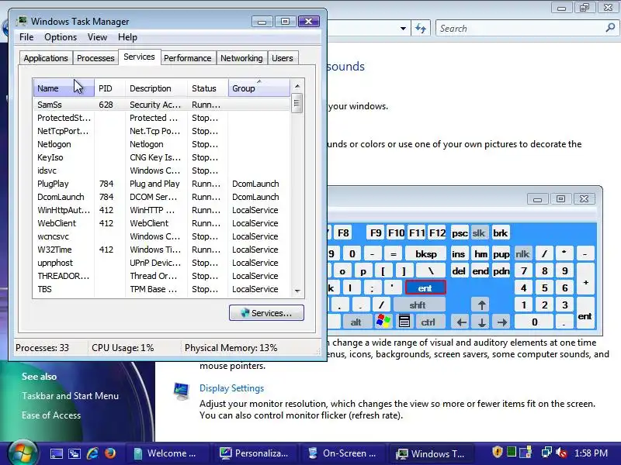Open the Options menu in Task Manager

click(61, 37)
